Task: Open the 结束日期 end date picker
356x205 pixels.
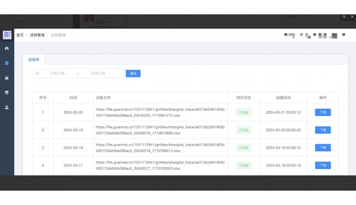Action: click(98, 73)
